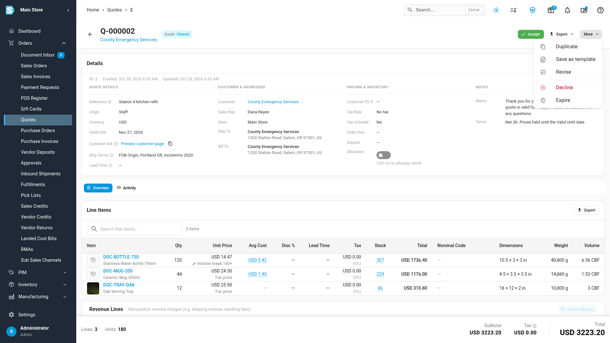Select the Overview tab
The width and height of the screenshot is (610, 343).
click(98, 188)
